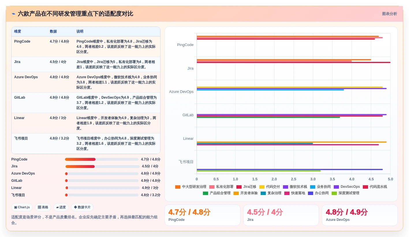Viewport: 409px width, 237px height.
Task: Open the Azure DevOps 4.8分 / 4.9分 data card
Action: click(x=360, y=215)
